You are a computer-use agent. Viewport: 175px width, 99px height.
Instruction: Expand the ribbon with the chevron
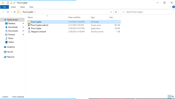coord(170,7)
